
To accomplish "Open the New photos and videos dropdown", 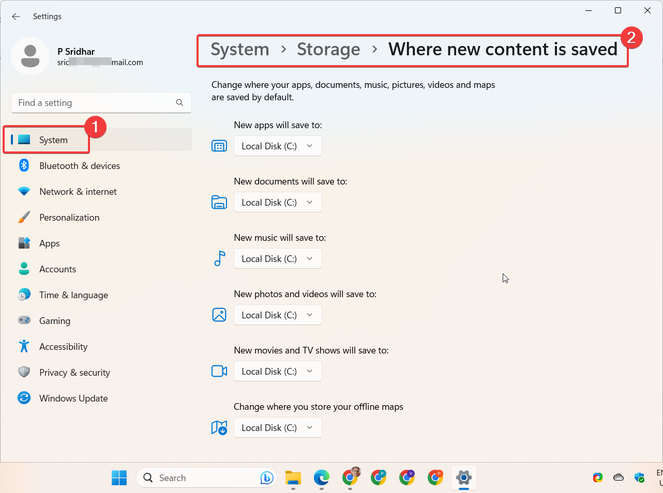I will coord(278,315).
